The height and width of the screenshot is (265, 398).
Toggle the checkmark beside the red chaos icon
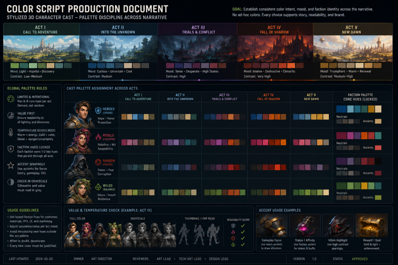(243, 238)
